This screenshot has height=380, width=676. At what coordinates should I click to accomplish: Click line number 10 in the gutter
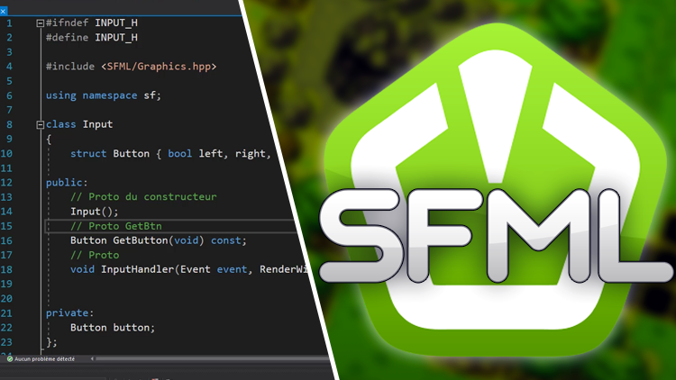click(6, 153)
